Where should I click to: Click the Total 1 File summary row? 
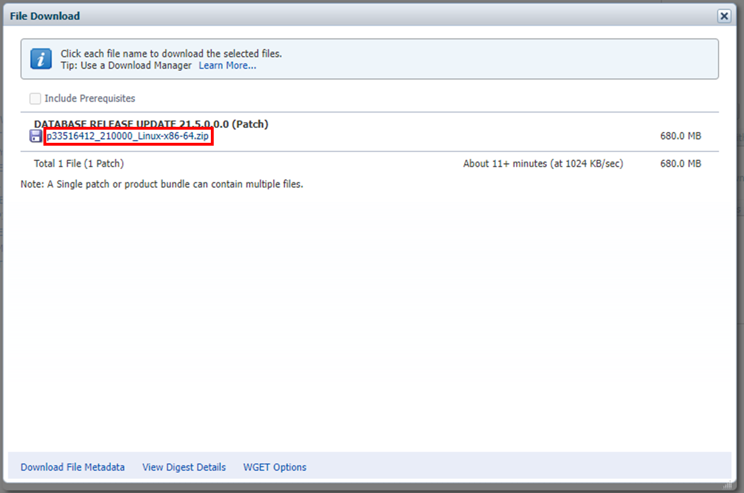coord(70,163)
